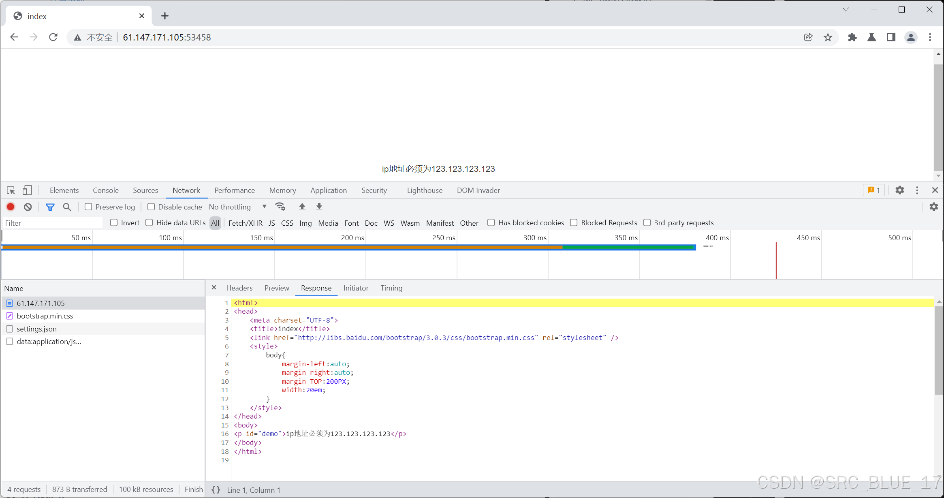
Task: Open the browser tab search chevron
Action: pos(846,9)
